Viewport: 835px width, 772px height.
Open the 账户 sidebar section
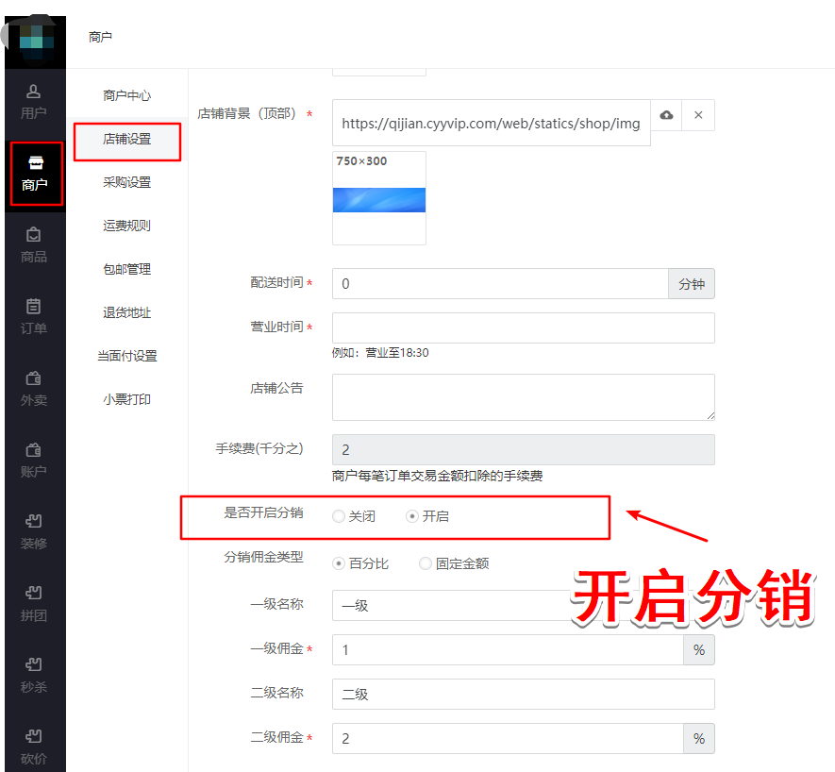34,461
